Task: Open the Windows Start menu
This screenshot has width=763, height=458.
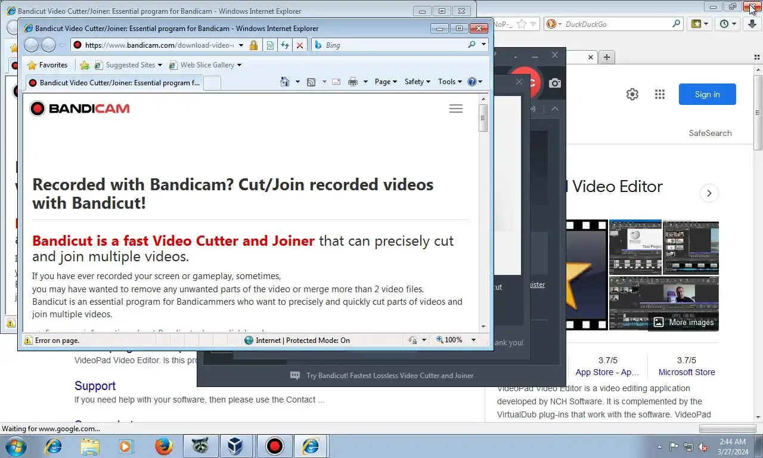Action: coord(15,446)
